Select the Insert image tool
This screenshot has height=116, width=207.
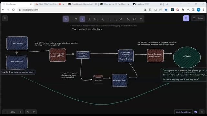134,19
